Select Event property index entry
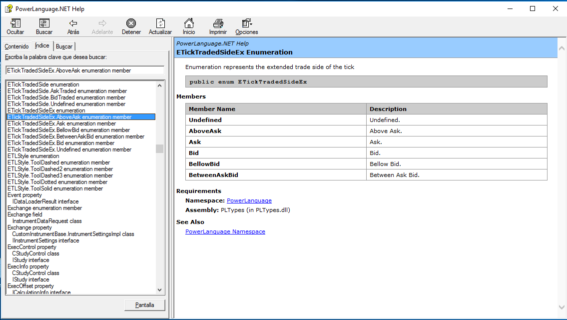Image resolution: width=567 pixels, height=320 pixels. [24, 195]
